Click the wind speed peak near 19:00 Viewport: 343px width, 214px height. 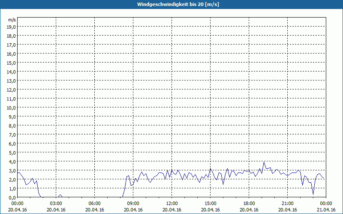[x=264, y=162]
